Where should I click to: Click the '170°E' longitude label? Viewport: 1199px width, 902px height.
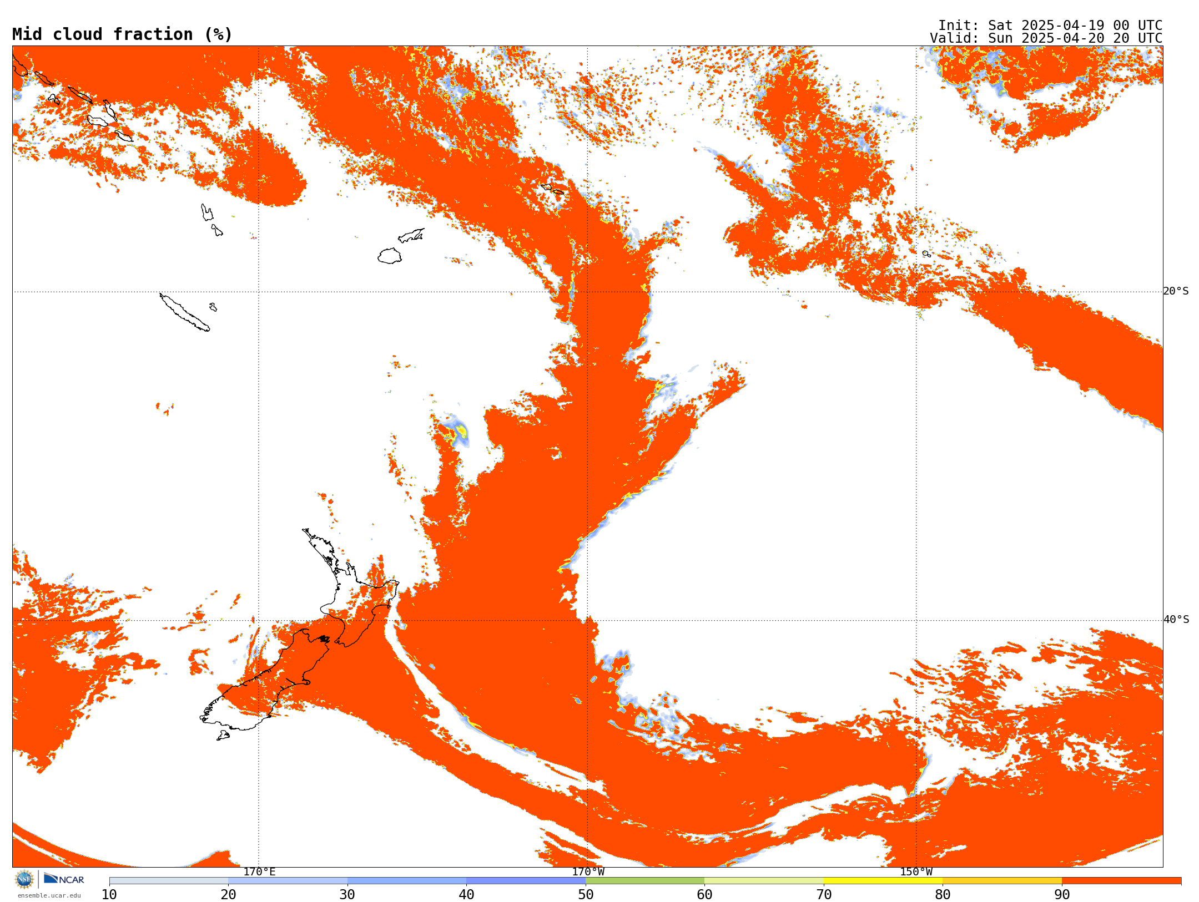pyautogui.click(x=259, y=872)
